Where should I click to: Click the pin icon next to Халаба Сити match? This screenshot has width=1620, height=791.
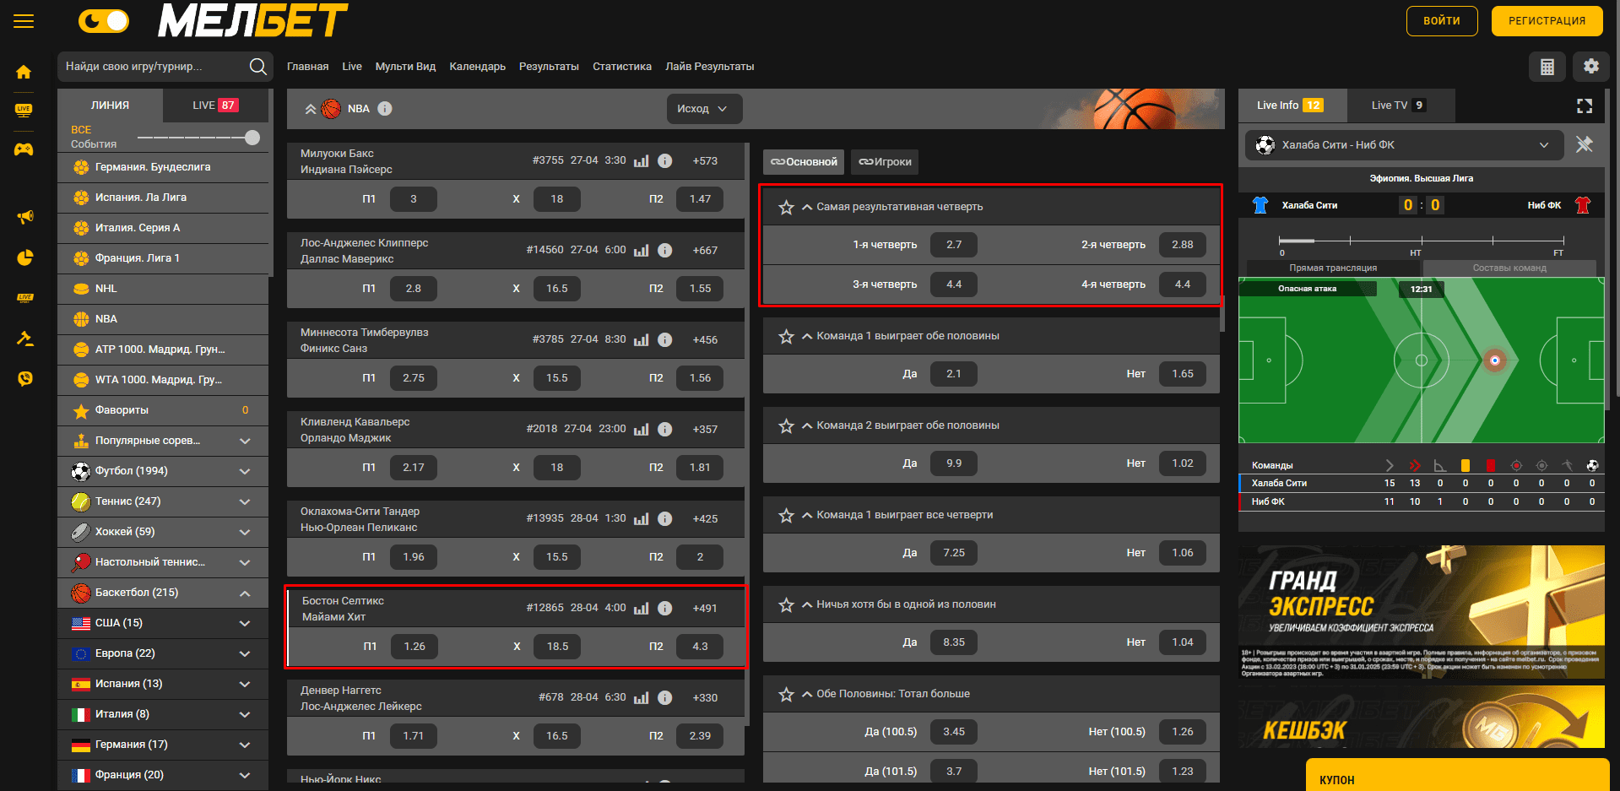(1585, 144)
